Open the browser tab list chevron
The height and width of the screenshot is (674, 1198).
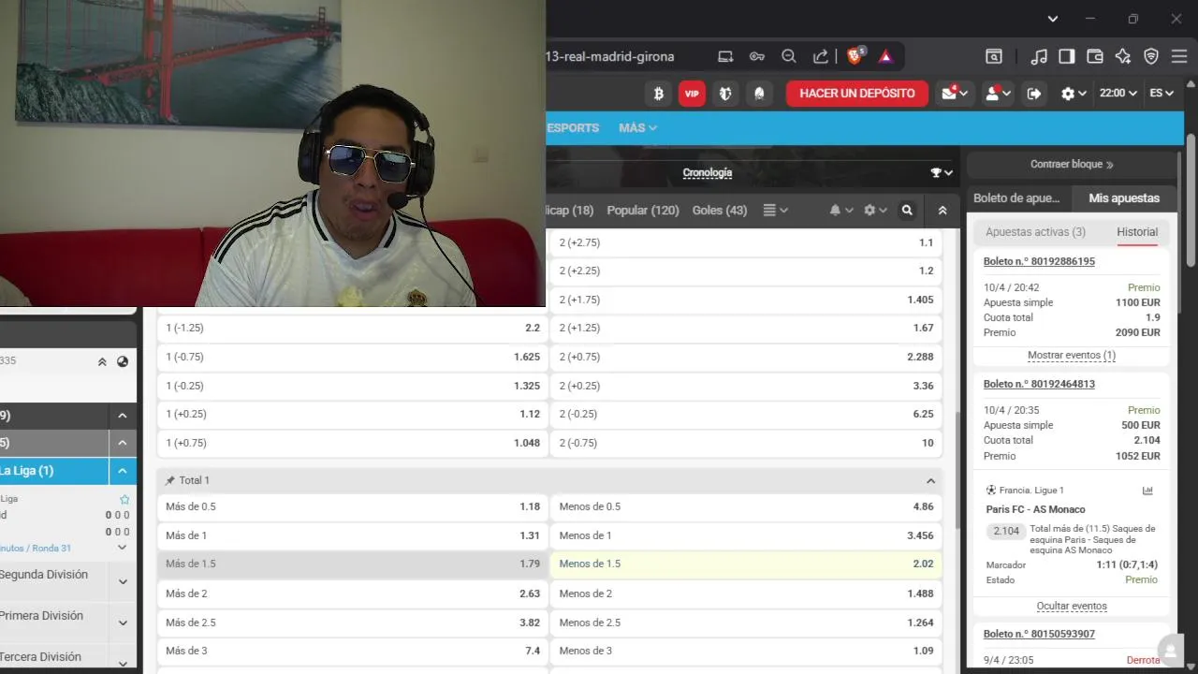point(1053,19)
